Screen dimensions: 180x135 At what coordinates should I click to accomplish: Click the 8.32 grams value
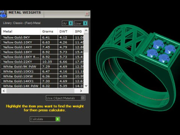coord(46,86)
